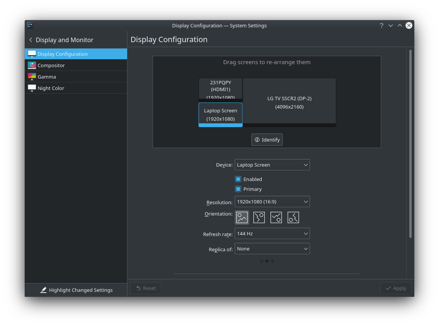
Task: Select upside-down orientation icon
Action: [x=276, y=217]
